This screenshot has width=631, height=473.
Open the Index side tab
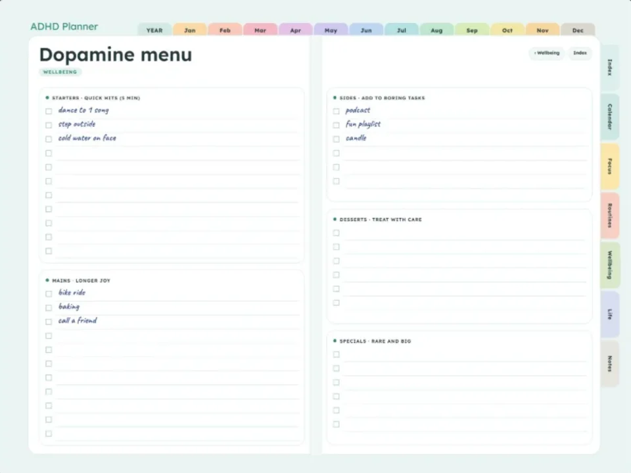pyautogui.click(x=610, y=67)
